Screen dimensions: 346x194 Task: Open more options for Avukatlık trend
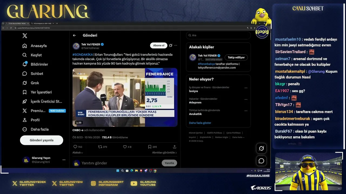246,110
